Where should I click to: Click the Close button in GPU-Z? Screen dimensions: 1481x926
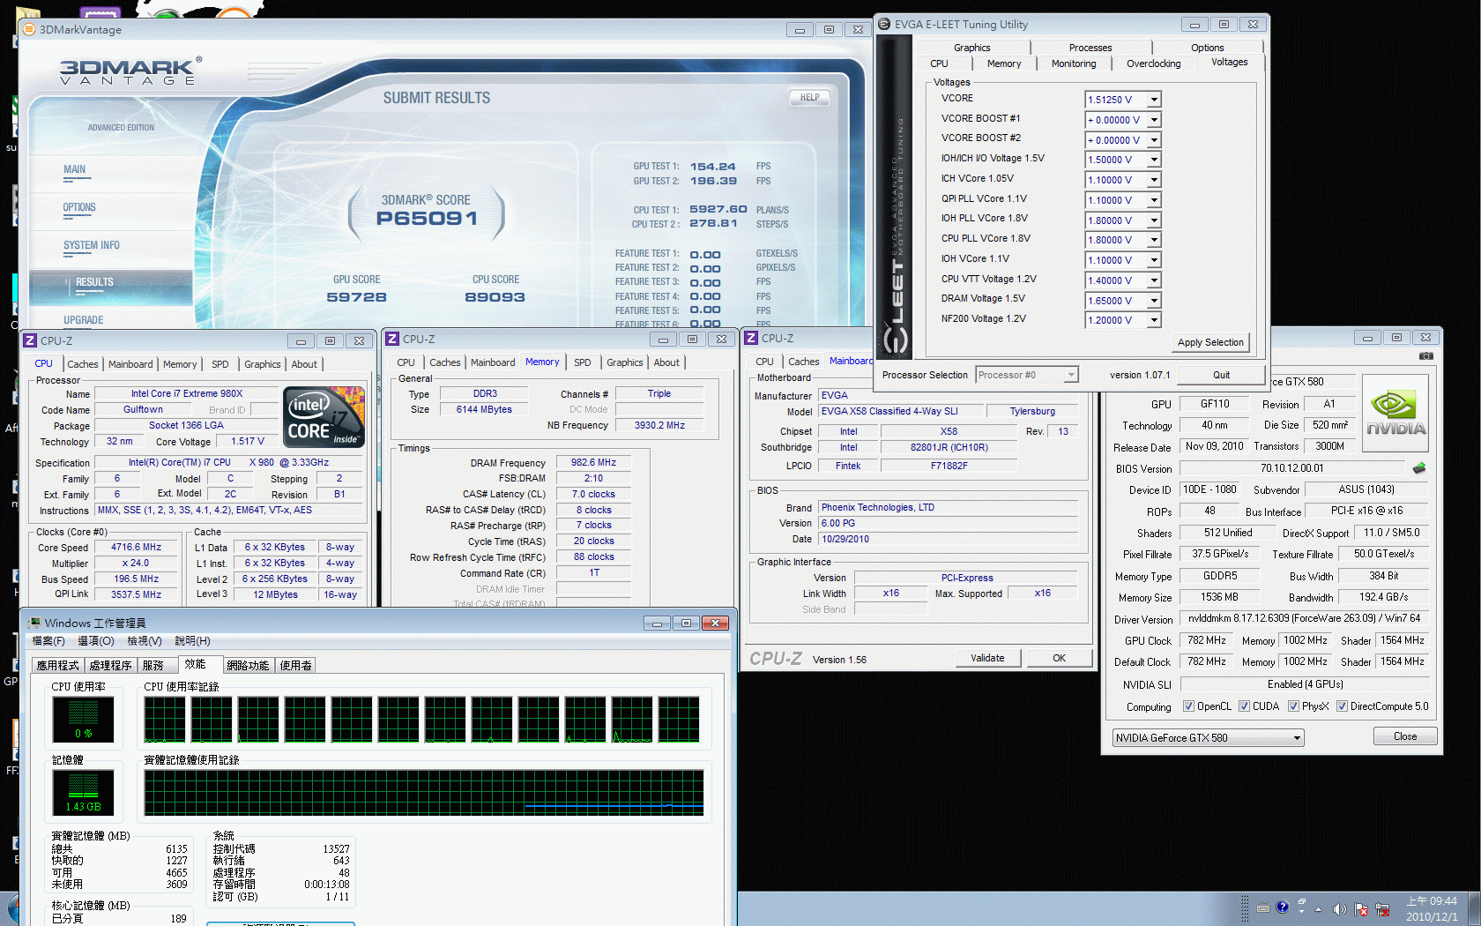[x=1405, y=736]
